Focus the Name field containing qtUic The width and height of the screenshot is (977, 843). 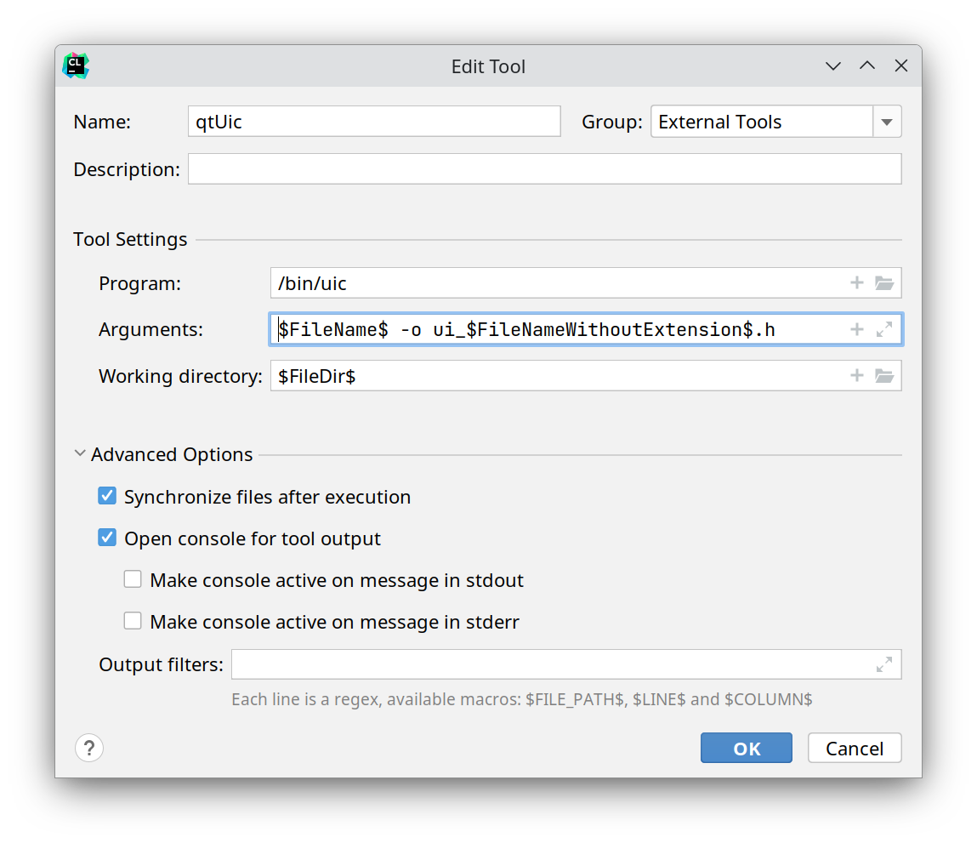(374, 122)
